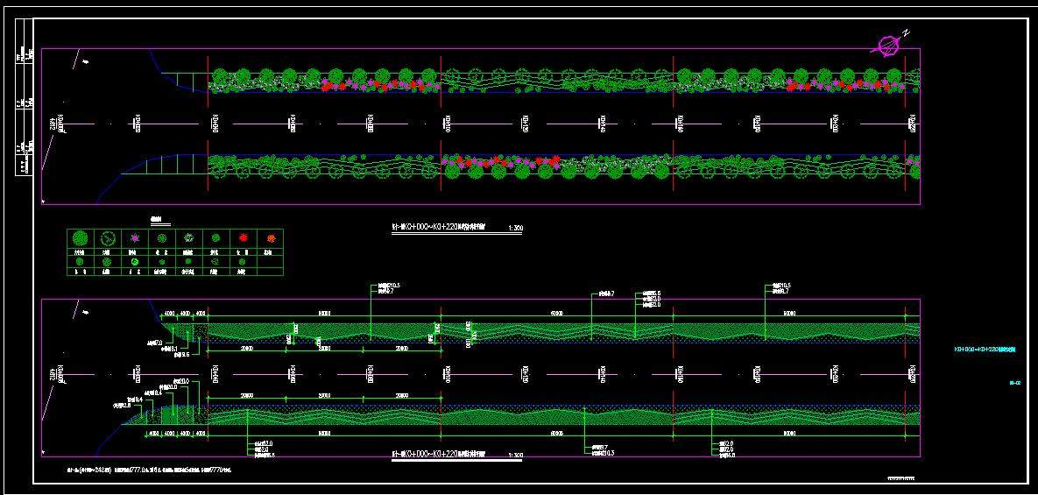Click the legend table title above the grid
Screen dimensions: 1038x495
(x=158, y=219)
